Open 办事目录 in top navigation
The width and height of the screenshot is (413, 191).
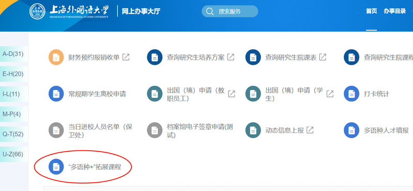[x=394, y=11]
